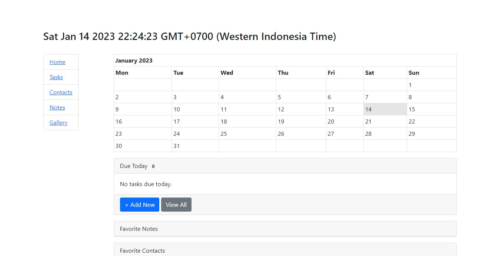Open the Contacts sidebar link
Image resolution: width=499 pixels, height=256 pixels.
[x=61, y=92]
